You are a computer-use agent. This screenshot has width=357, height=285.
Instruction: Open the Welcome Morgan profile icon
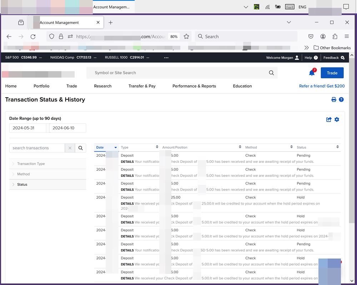(297, 58)
